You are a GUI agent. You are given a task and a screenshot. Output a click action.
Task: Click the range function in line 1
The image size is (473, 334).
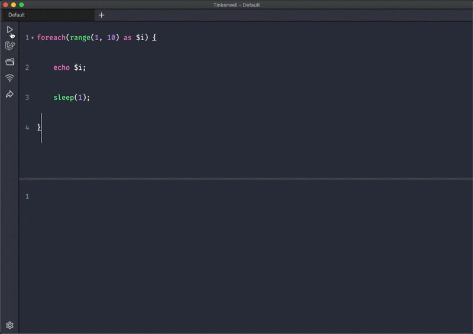pyautogui.click(x=80, y=38)
